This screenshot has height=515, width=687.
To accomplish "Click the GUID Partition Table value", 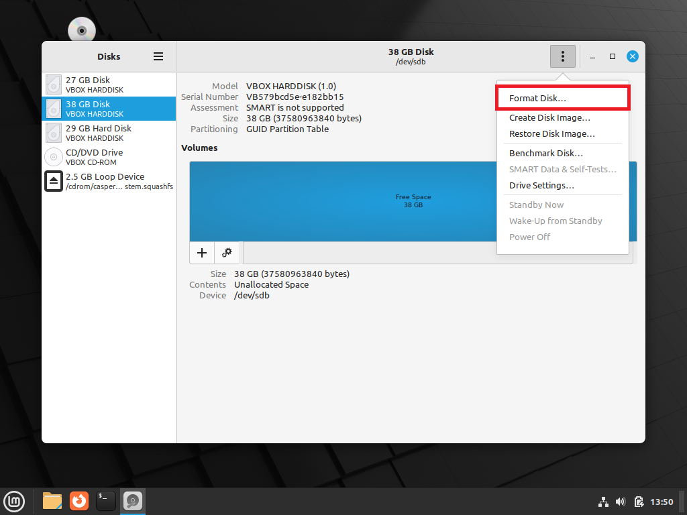I will click(287, 129).
